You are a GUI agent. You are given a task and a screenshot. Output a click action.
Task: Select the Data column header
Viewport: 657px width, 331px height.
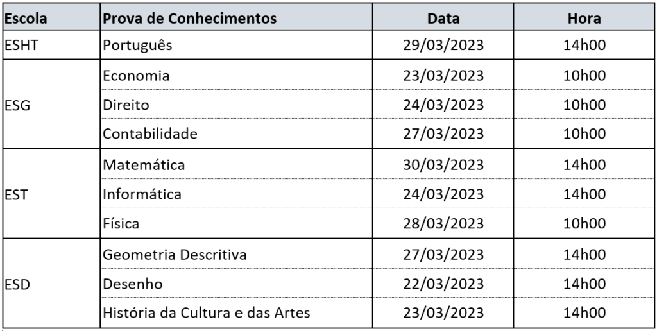pos(443,17)
